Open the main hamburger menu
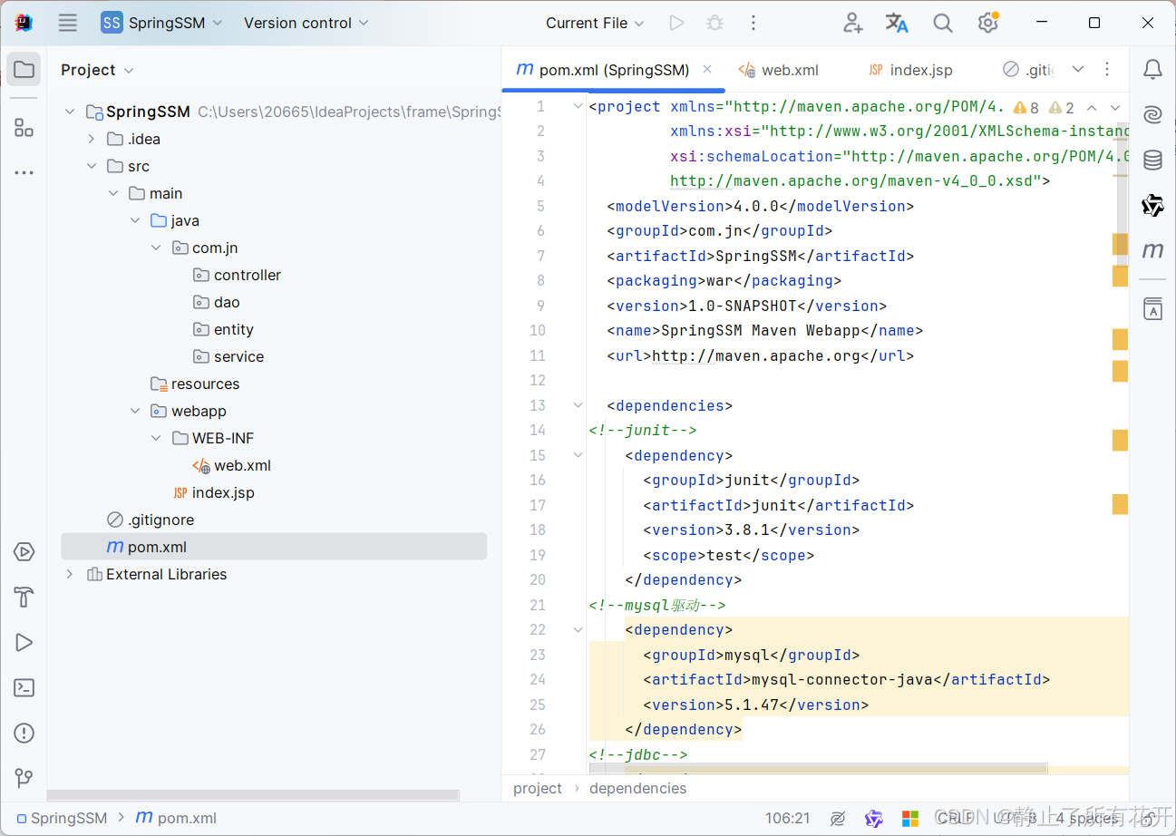Viewport: 1176px width, 836px height. pos(68,23)
